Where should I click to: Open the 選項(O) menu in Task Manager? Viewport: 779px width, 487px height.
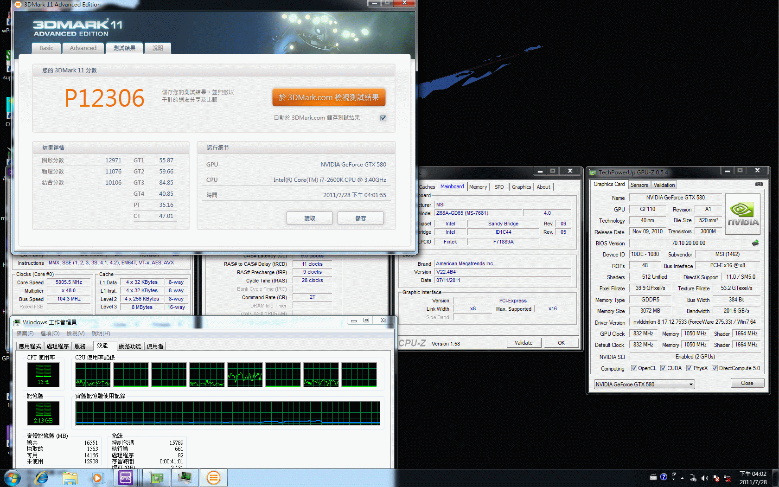(50, 333)
